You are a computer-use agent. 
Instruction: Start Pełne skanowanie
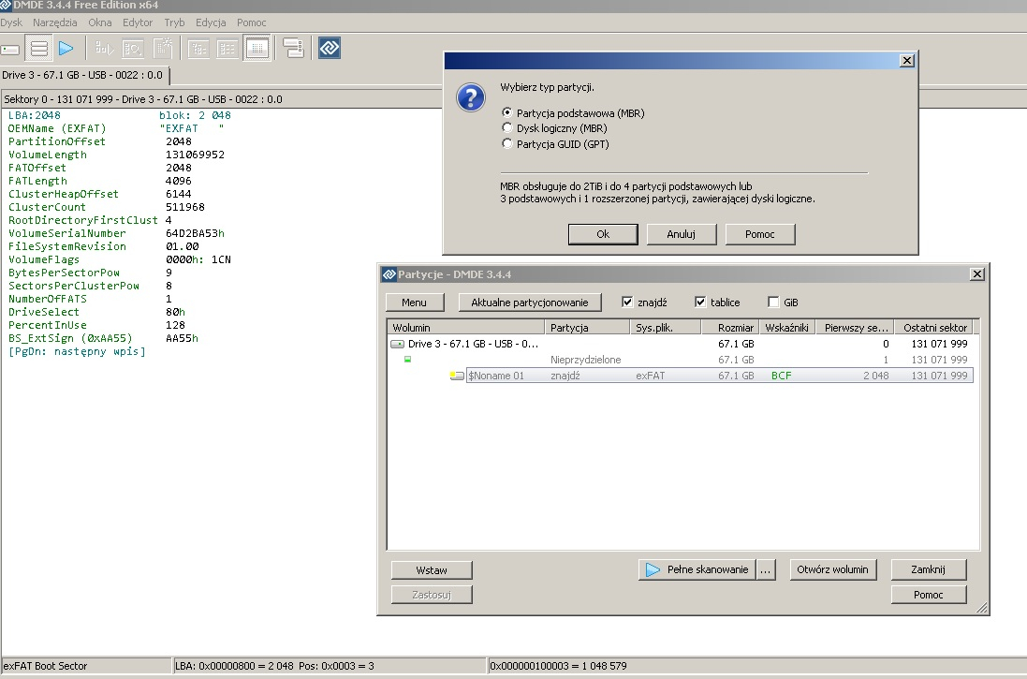(697, 569)
